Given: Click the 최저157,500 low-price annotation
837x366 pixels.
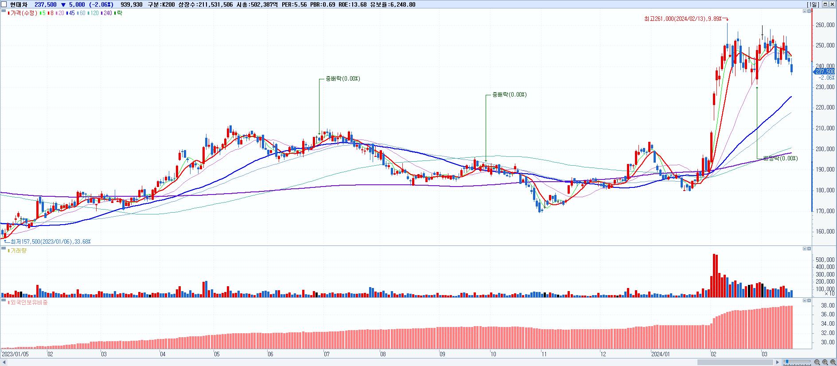Looking at the screenshot, I should pyautogui.click(x=51, y=241).
